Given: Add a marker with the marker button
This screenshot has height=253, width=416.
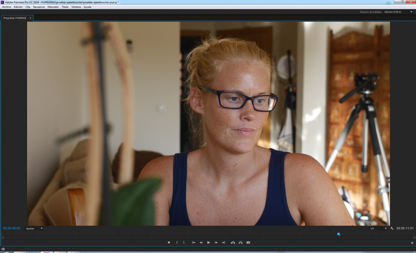Looking at the screenshot, I should tap(169, 242).
